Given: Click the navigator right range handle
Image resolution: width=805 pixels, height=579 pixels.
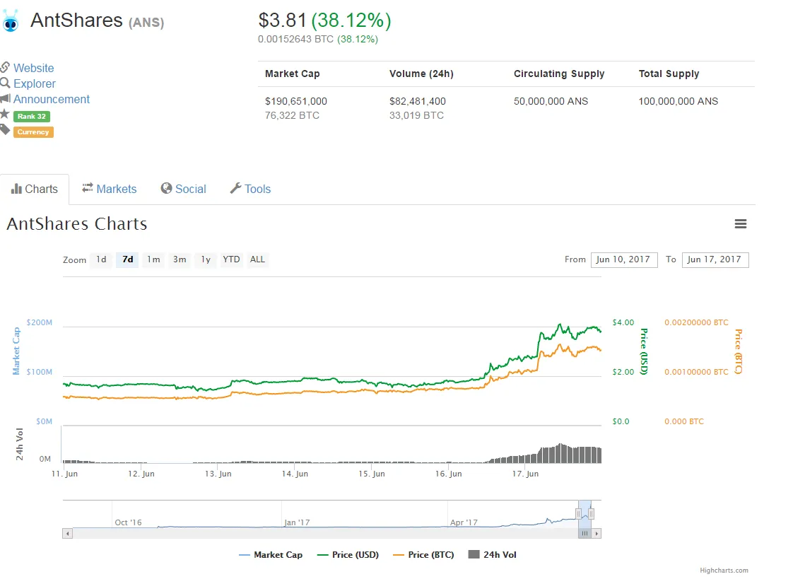Looking at the screenshot, I should click(x=592, y=514).
